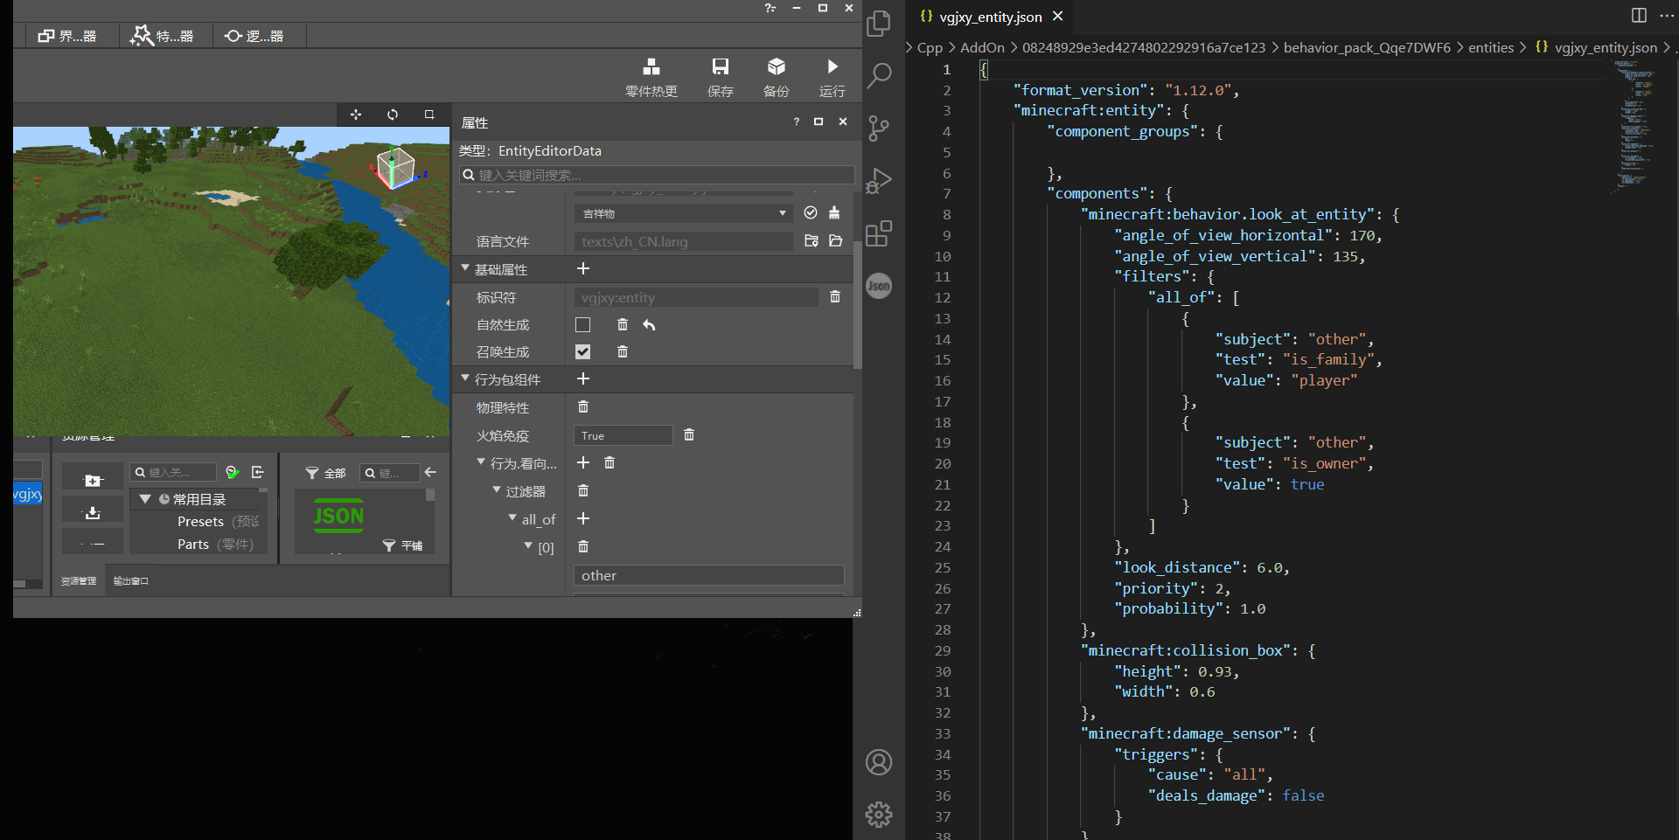Open the 火焰免疫 True dropdown
The height and width of the screenshot is (840, 1679).
click(623, 435)
